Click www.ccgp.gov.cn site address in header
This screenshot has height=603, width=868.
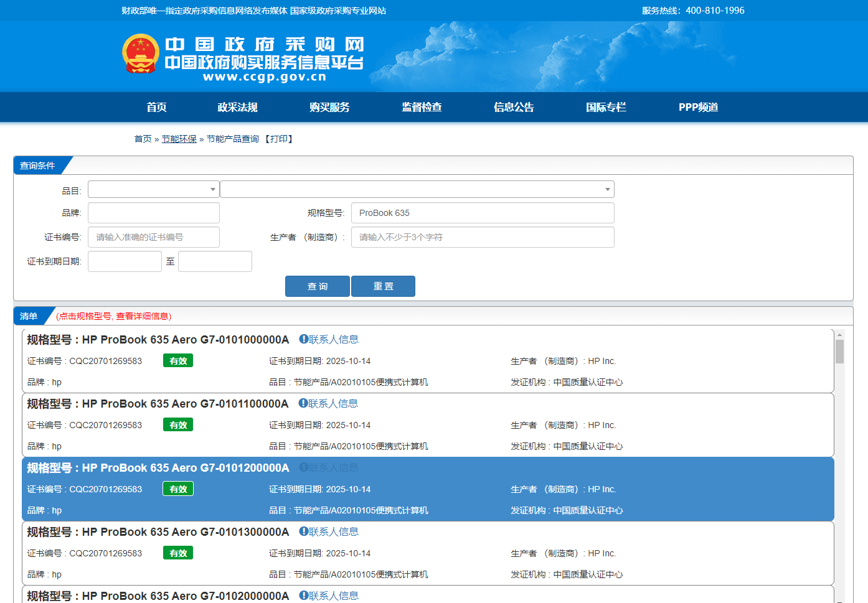(265, 77)
